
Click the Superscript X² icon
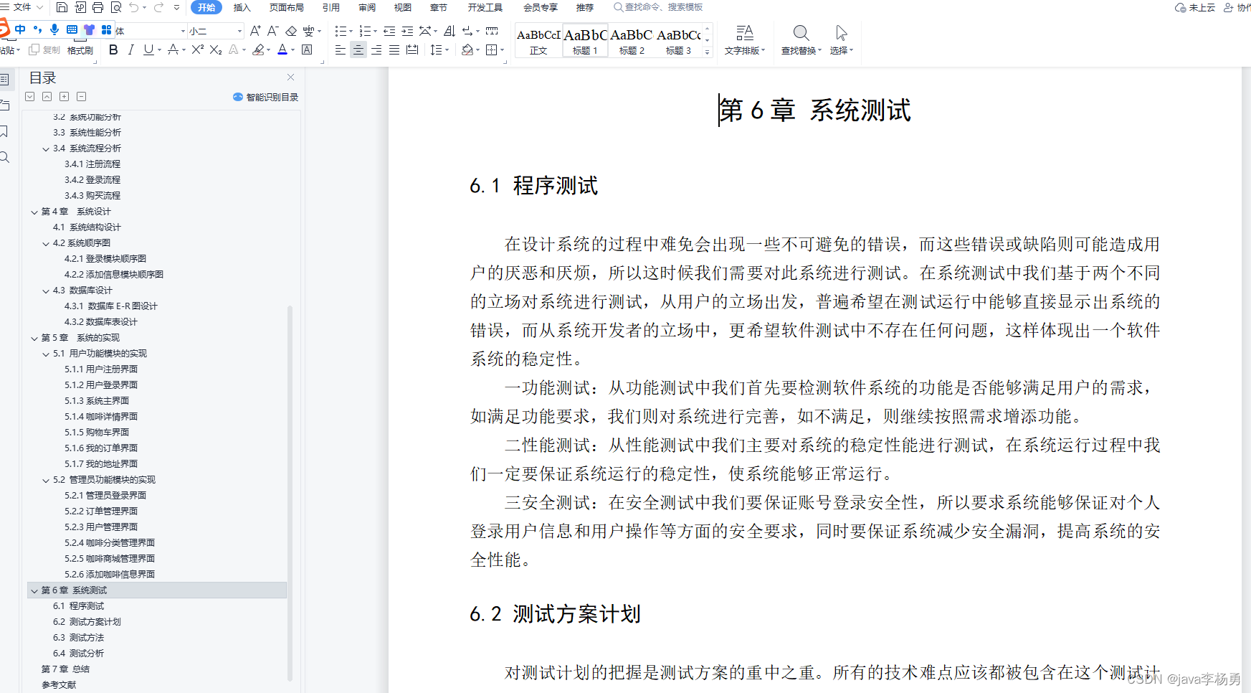[x=198, y=49]
